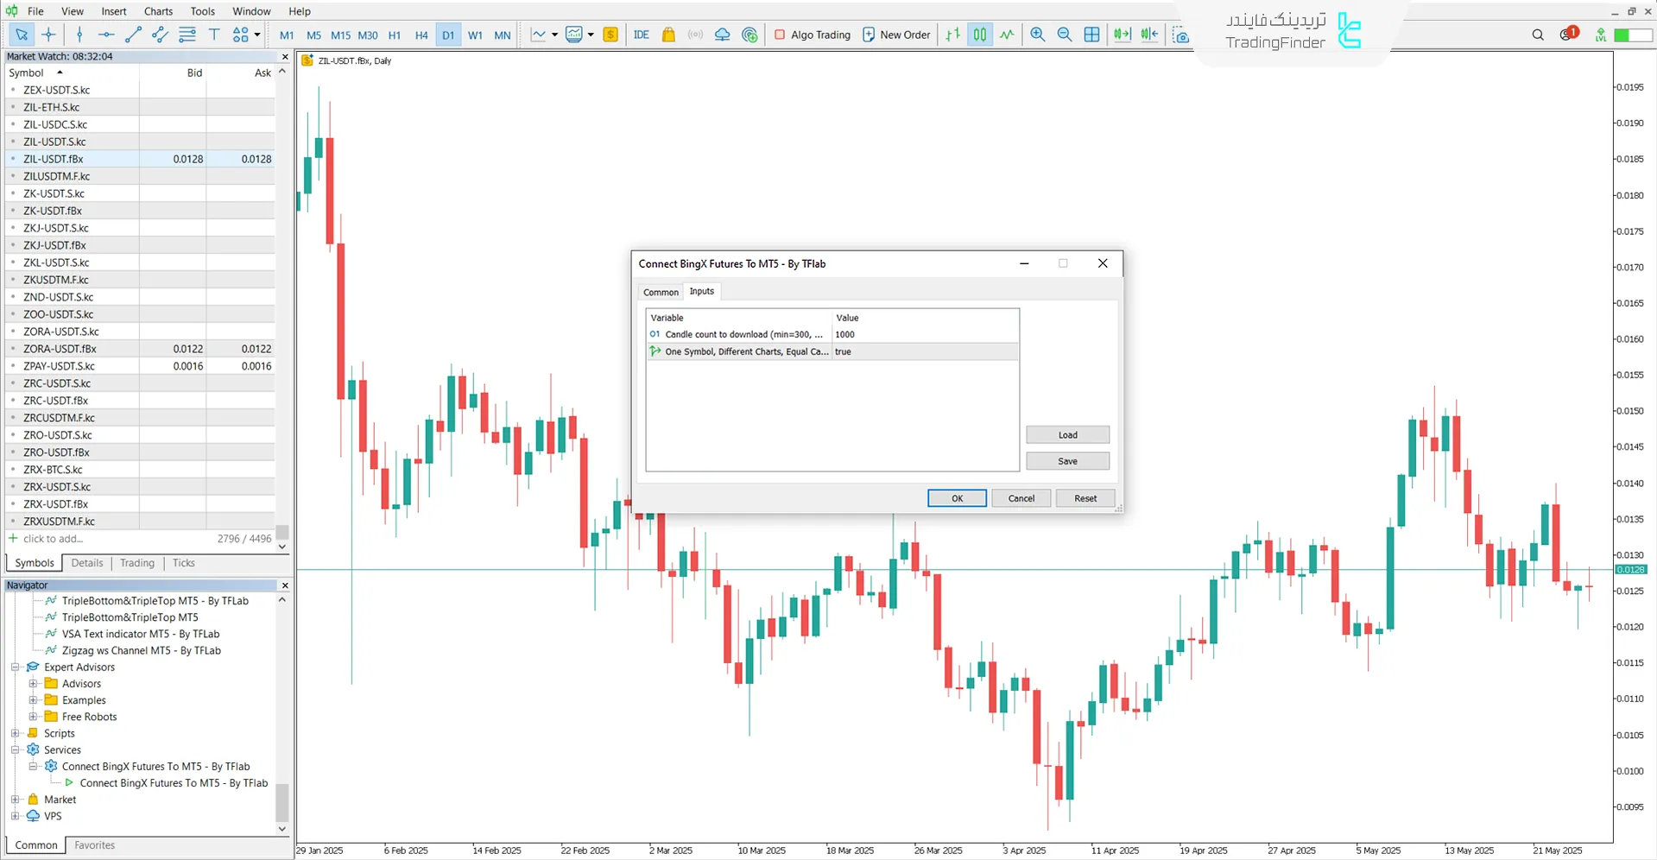Screen dimensions: 1657x860
Task: Toggle chart shift icon
Action: point(1149,35)
